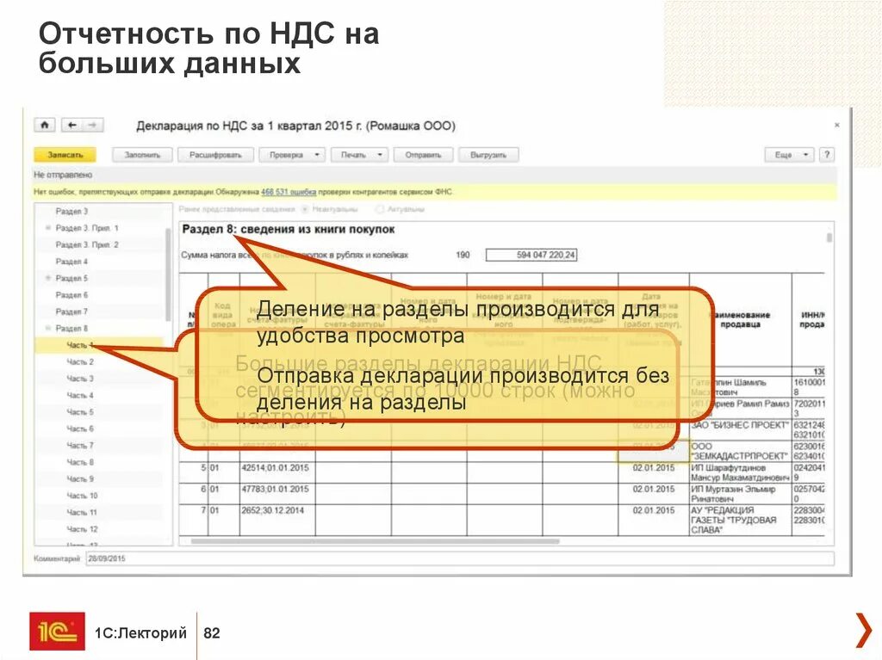Send the declaration with Отправить
The image size is (882, 660).
423,155
